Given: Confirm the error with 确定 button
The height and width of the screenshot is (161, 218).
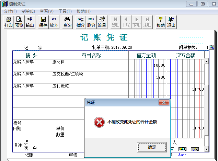Looking at the screenshot, I should [152, 147].
